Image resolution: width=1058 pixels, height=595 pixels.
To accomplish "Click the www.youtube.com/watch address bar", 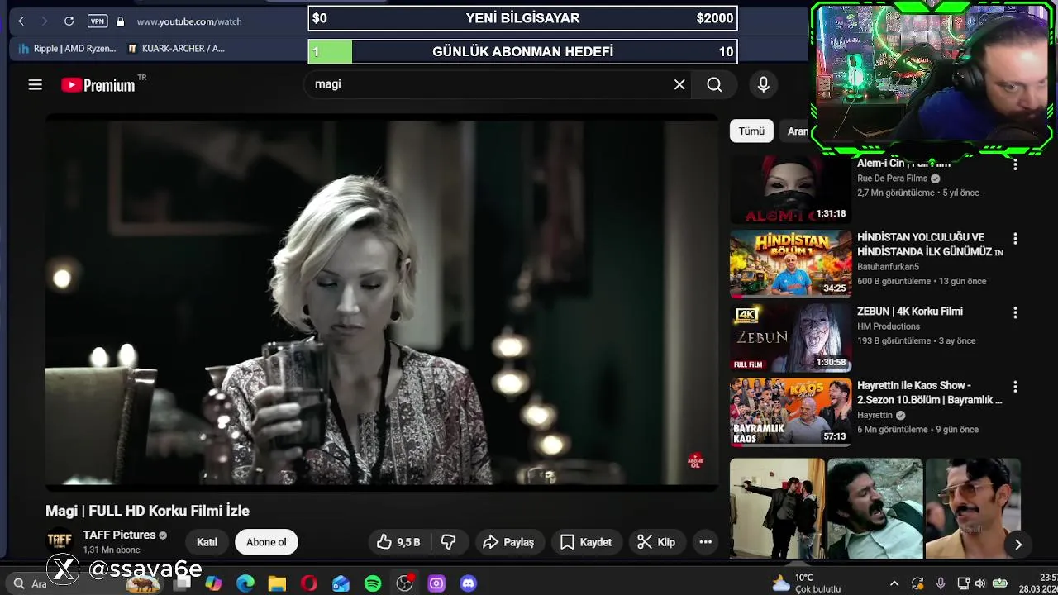I will click(x=189, y=21).
